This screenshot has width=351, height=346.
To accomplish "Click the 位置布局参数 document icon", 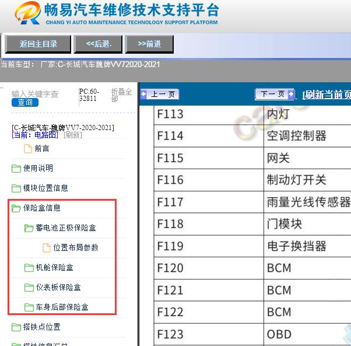I will click(46, 248).
